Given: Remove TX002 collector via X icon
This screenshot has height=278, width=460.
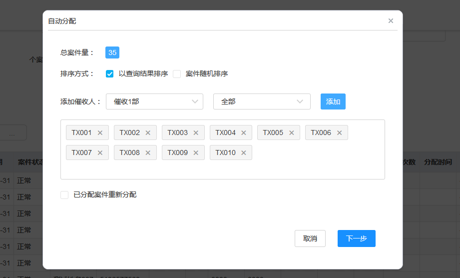Looking at the screenshot, I should 148,133.
